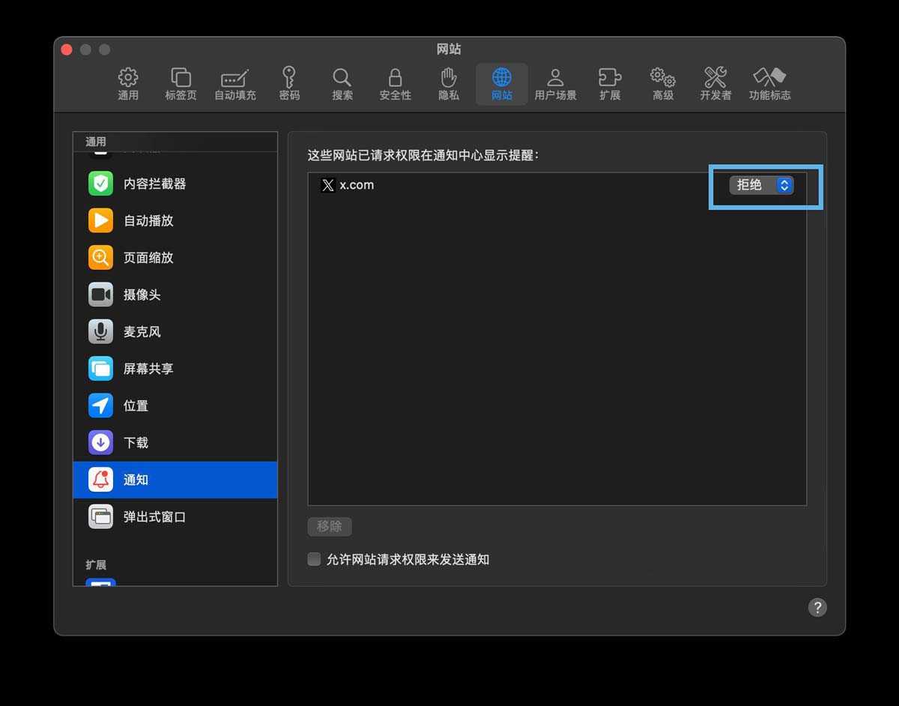The width and height of the screenshot is (899, 706).
Task: Open the 自动填充 (AutoFill) settings pane
Action: (x=234, y=82)
